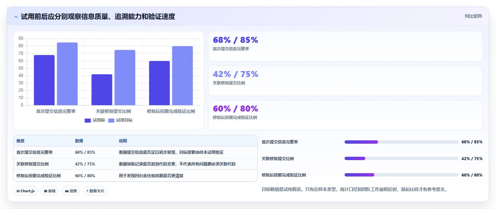The width and height of the screenshot is (496, 209).
Task: Click the 对比矩阵 label
Action: tap(474, 16)
